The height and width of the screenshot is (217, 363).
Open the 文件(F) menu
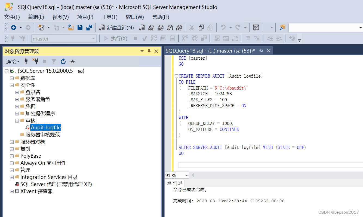(12, 17)
